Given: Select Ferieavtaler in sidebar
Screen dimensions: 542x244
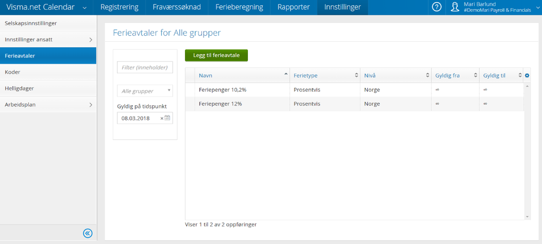Looking at the screenshot, I should click(x=48, y=56).
